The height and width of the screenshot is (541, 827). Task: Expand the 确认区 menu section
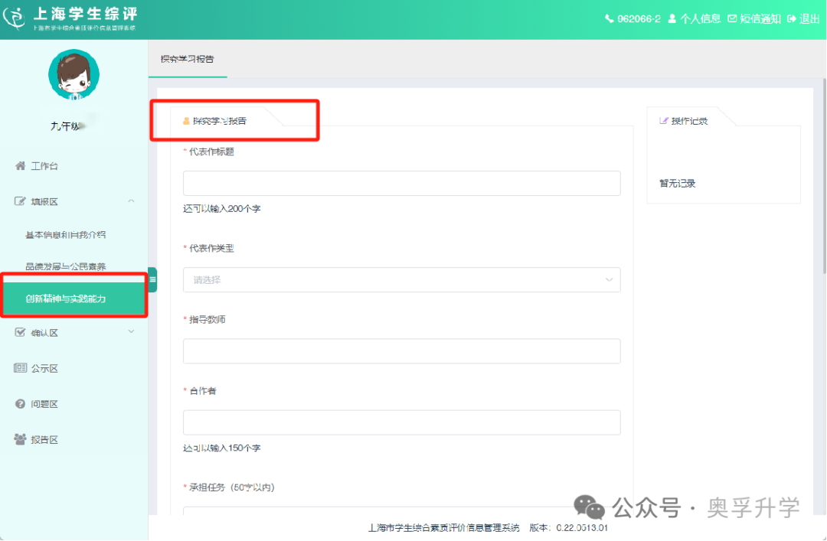pos(131,331)
